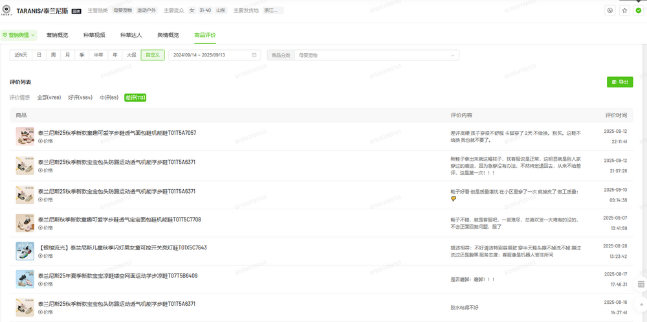Click the 31-40 audience age tag
Viewport: 647px width, 322px height.
(x=206, y=10)
